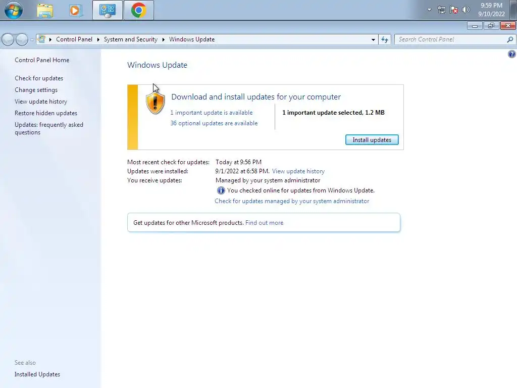
Task: Open Google Chrome from the taskbar
Action: coord(138,10)
